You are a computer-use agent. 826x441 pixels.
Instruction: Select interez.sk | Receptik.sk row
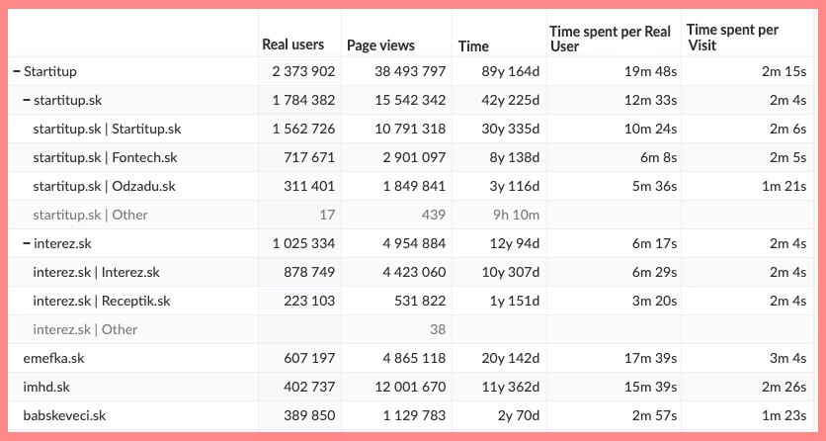[x=102, y=301]
